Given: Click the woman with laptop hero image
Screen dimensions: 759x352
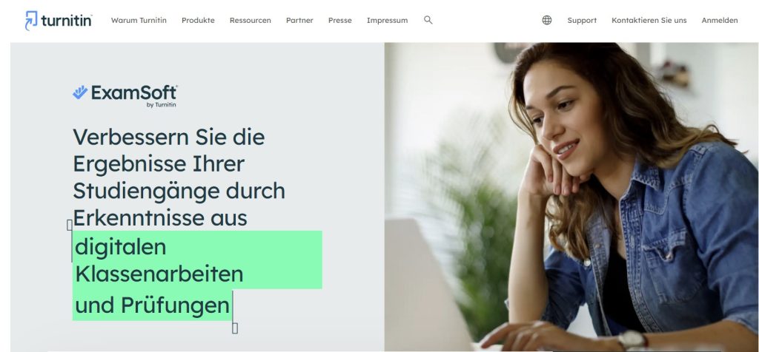Looking at the screenshot, I should (571, 197).
